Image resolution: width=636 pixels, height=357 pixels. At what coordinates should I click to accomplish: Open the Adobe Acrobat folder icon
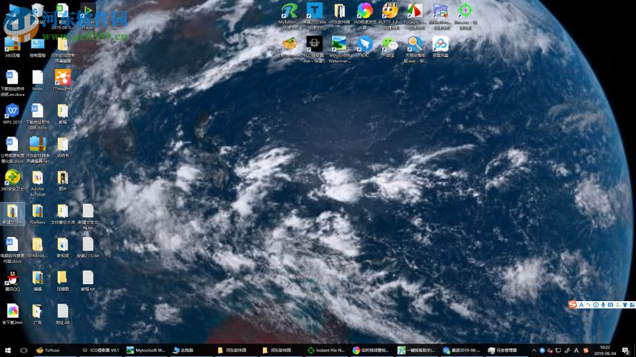point(38,184)
